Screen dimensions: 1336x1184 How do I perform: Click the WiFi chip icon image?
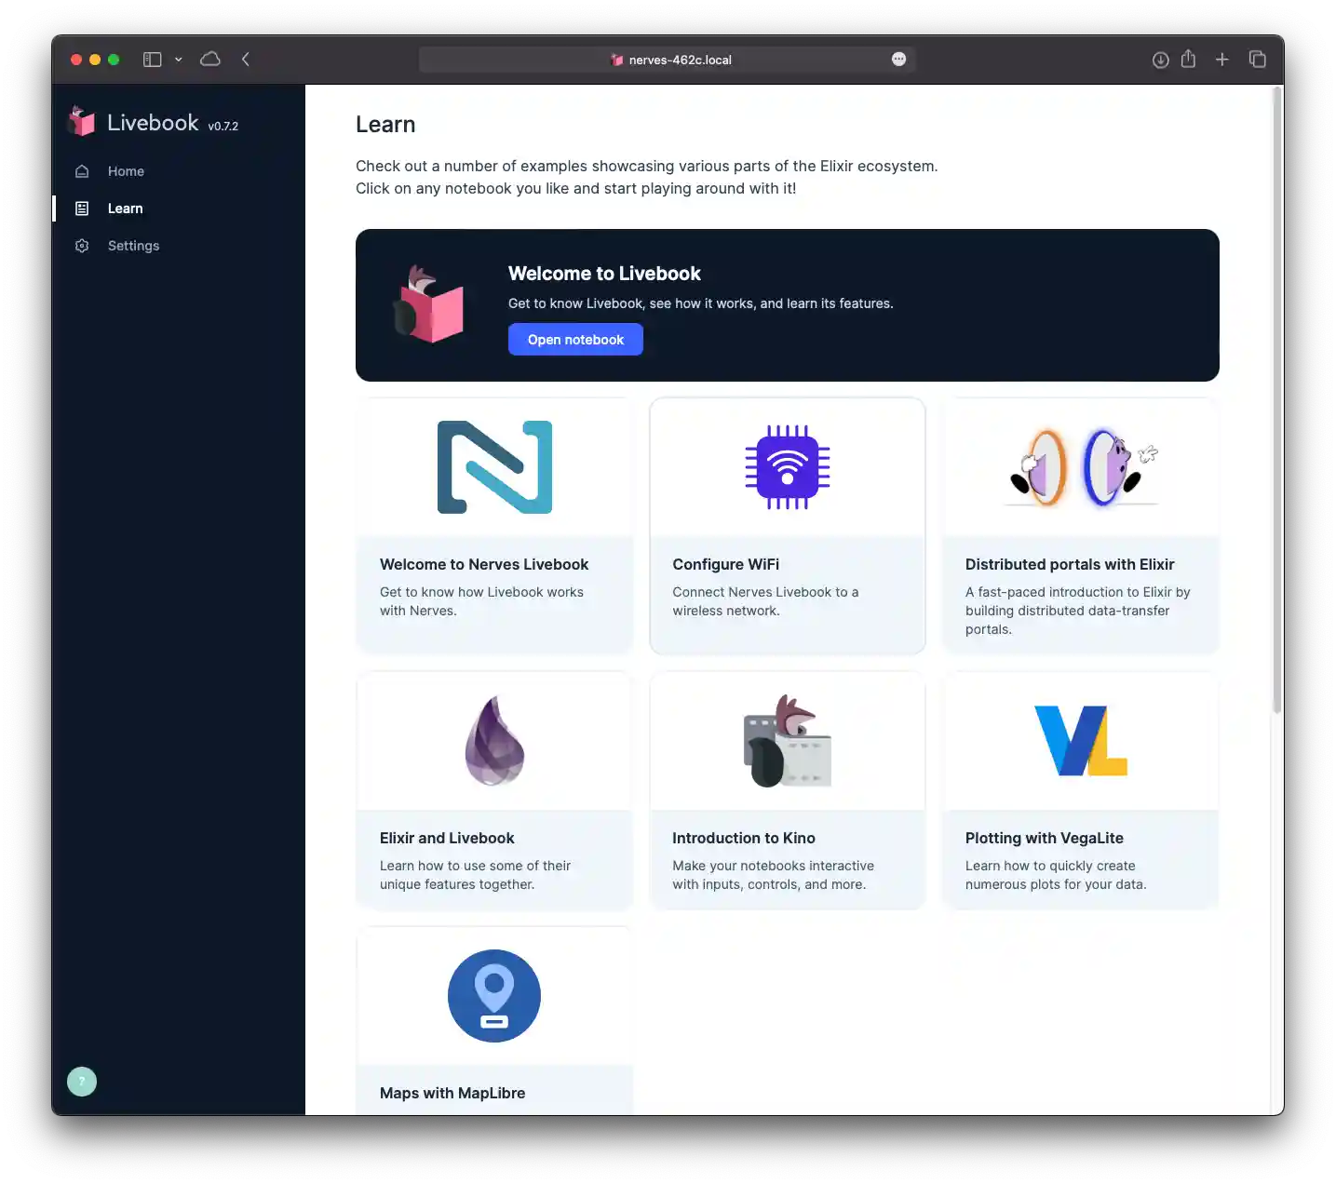click(788, 467)
